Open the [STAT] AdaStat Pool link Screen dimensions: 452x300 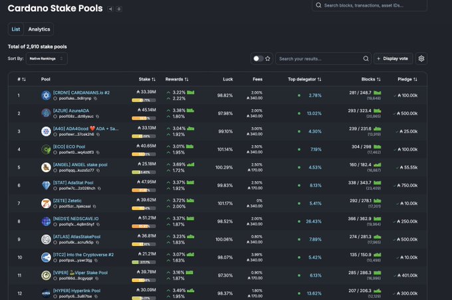pyautogui.click(x=73, y=183)
